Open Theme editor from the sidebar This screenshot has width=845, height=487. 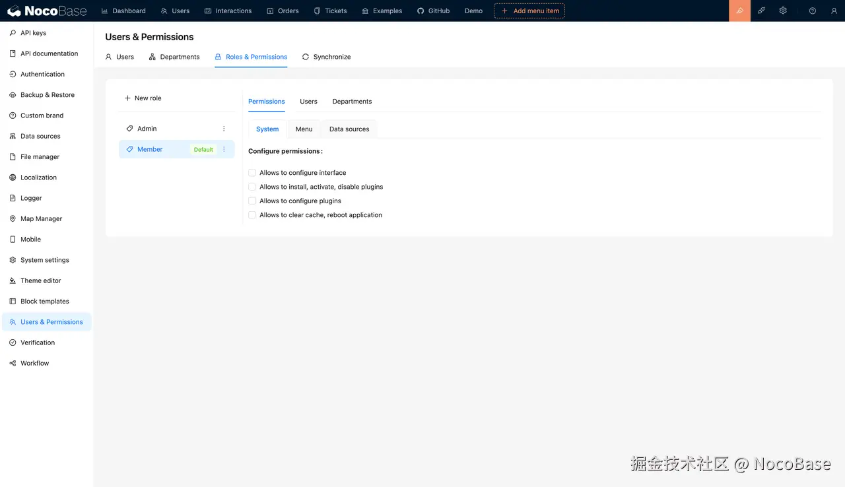tap(40, 280)
